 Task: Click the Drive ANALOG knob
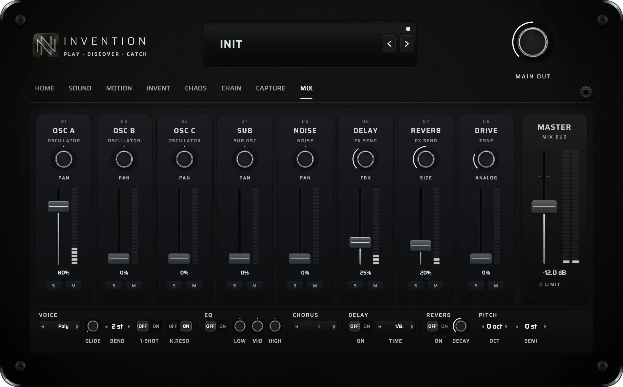(486, 159)
